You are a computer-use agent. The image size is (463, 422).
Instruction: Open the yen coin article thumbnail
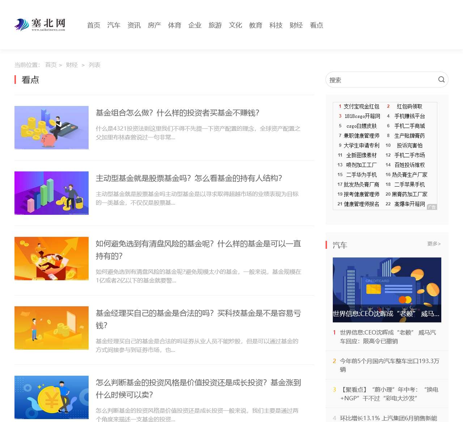click(51, 397)
